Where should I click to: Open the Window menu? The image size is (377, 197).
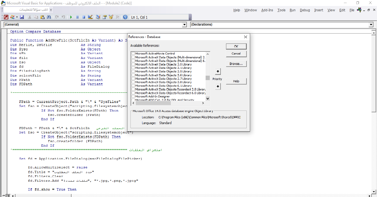tap(251, 10)
